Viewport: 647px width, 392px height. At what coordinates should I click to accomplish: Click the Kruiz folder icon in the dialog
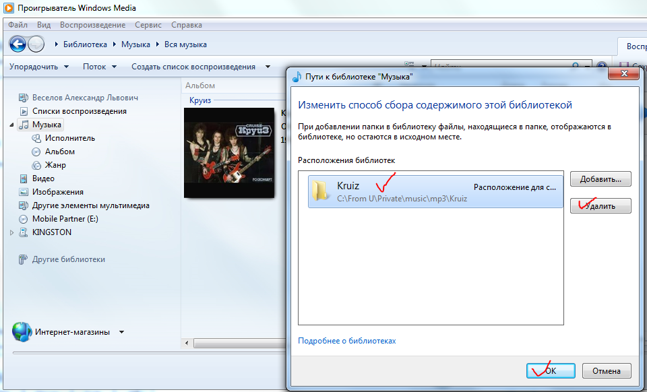point(320,191)
